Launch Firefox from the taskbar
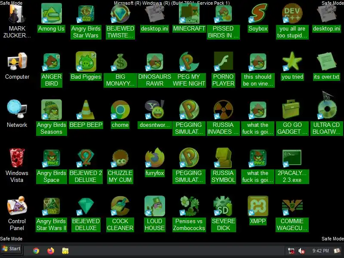This screenshot has width=344, height=258. 51,251
